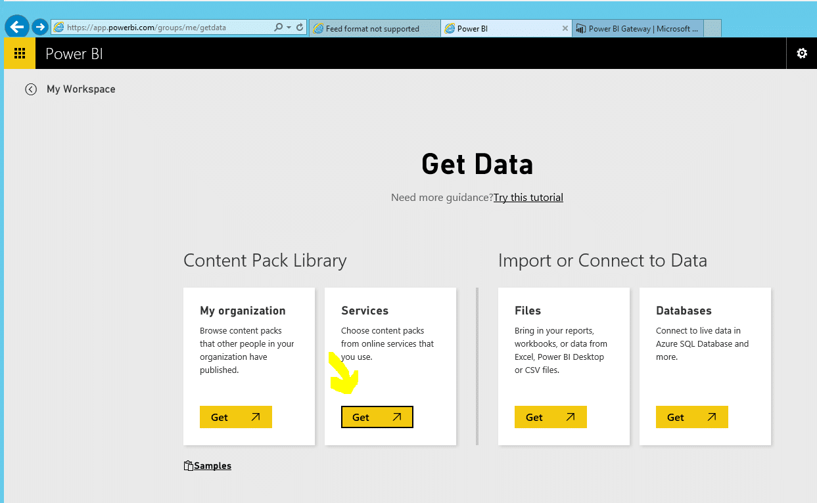Screen dimensions: 817x503
Task: Click the Power BI home logo
Action: [74, 53]
